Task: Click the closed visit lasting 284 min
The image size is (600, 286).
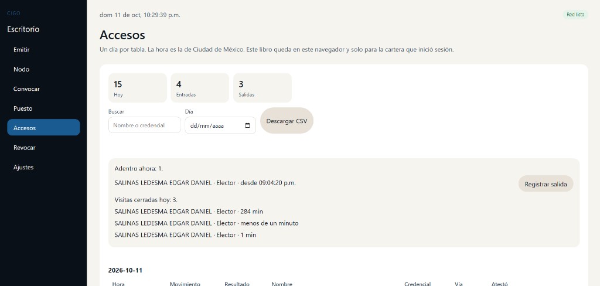Action: (189, 212)
